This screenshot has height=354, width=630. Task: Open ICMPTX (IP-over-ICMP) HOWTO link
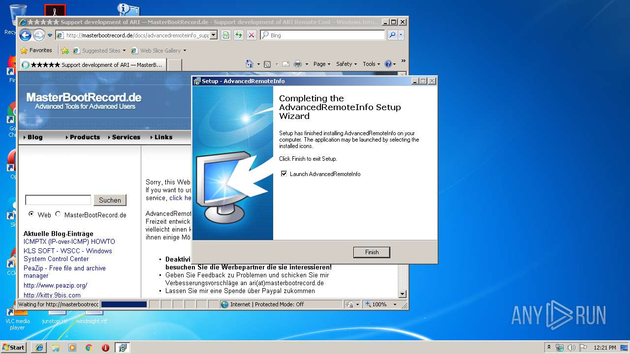[x=69, y=241]
